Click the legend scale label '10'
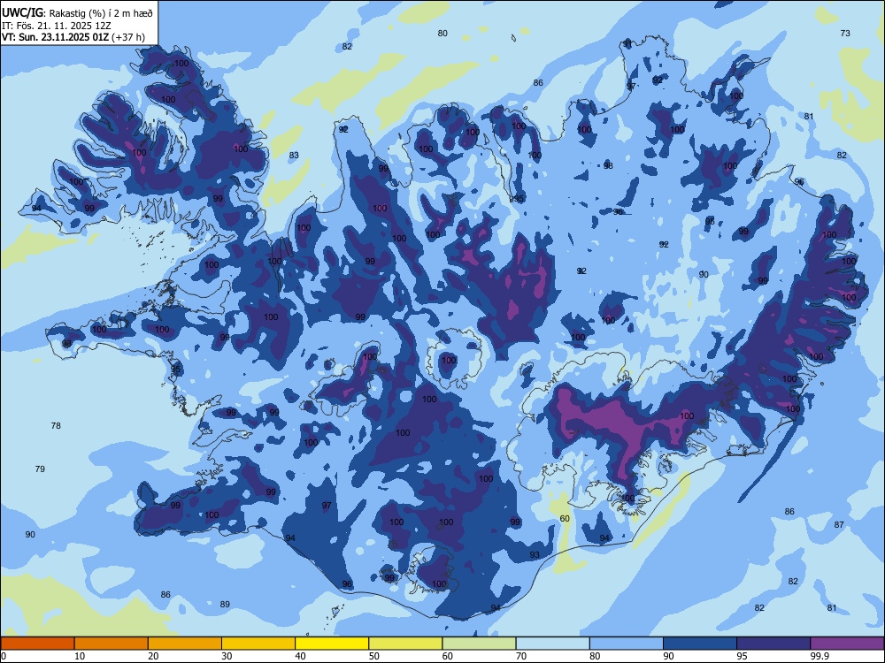This screenshot has height=663, width=885. [80, 656]
